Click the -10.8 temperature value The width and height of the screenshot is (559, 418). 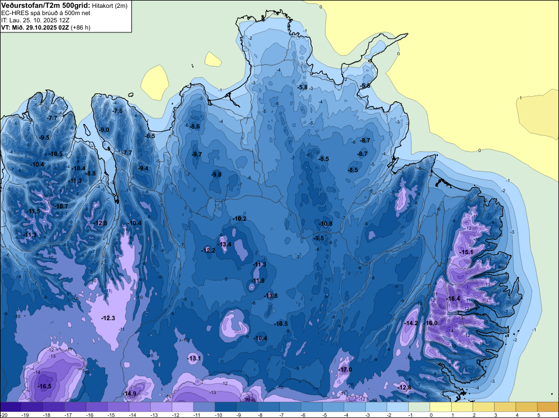coord(325,224)
